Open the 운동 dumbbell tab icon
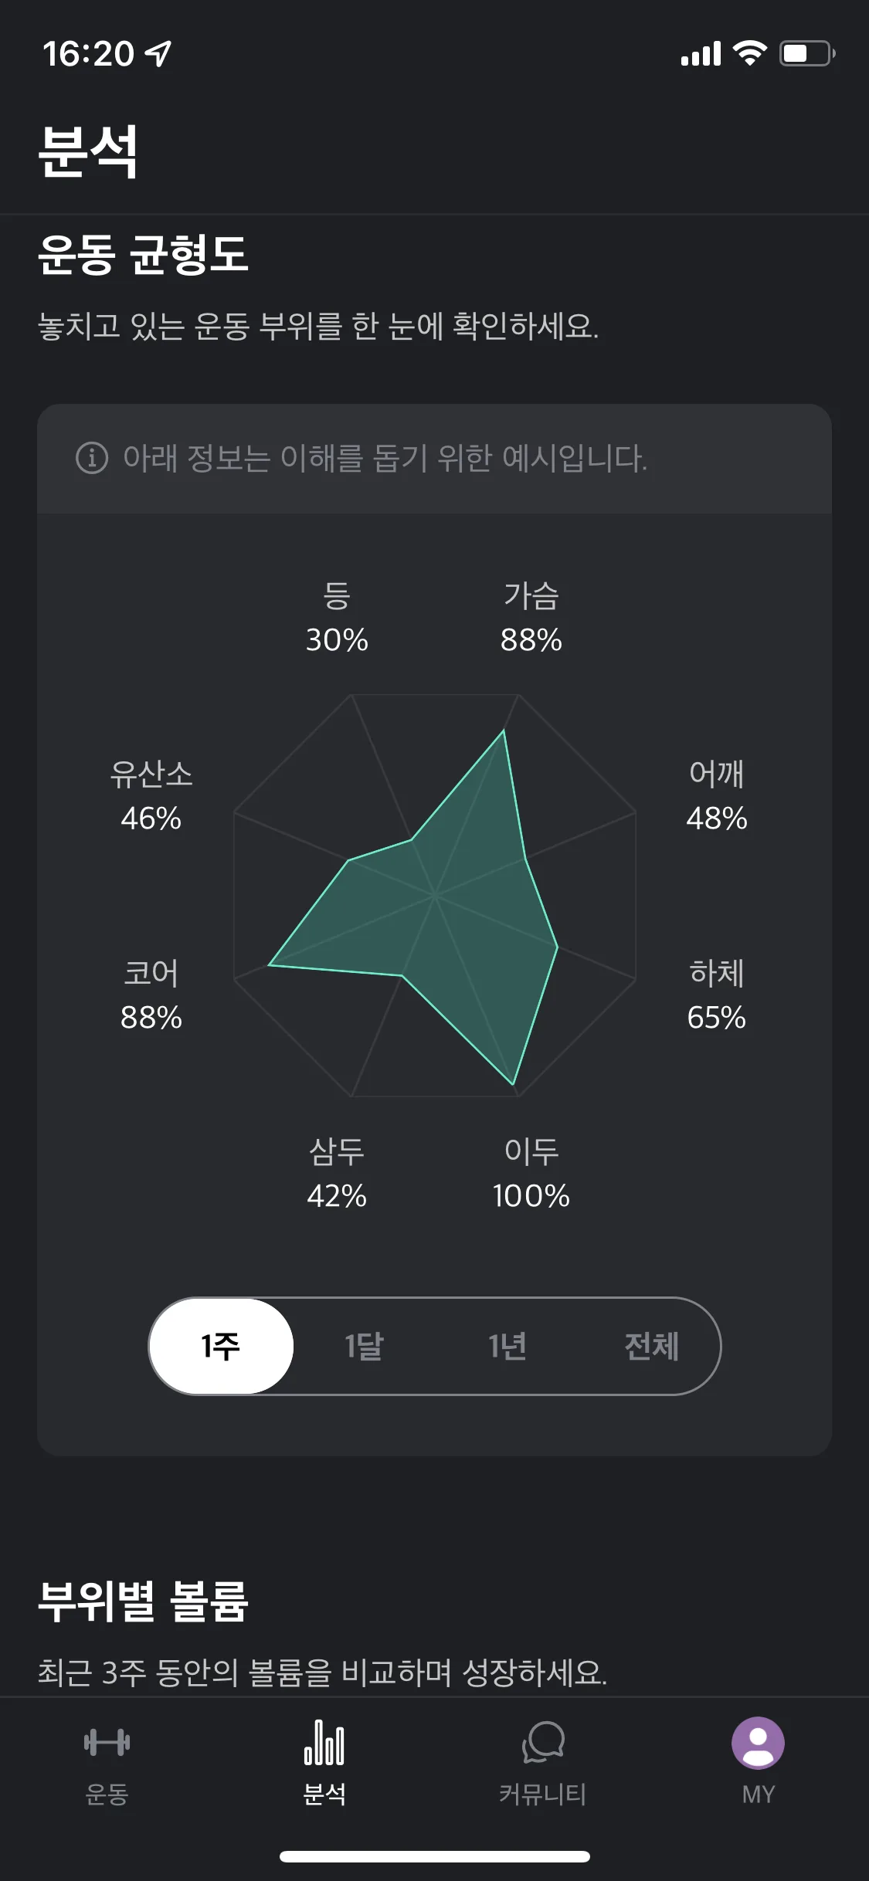The image size is (869, 1881). pyautogui.click(x=107, y=1743)
